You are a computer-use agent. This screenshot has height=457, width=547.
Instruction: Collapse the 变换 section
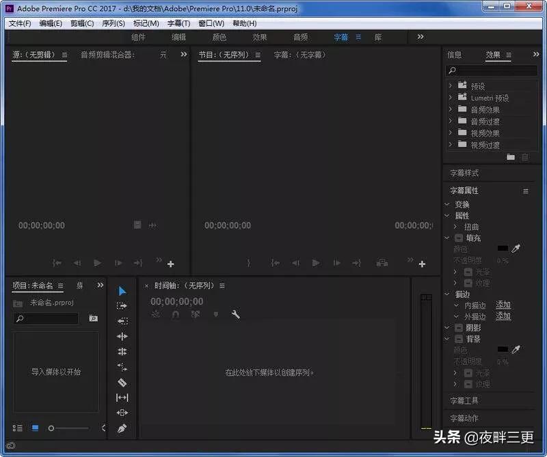coord(447,204)
